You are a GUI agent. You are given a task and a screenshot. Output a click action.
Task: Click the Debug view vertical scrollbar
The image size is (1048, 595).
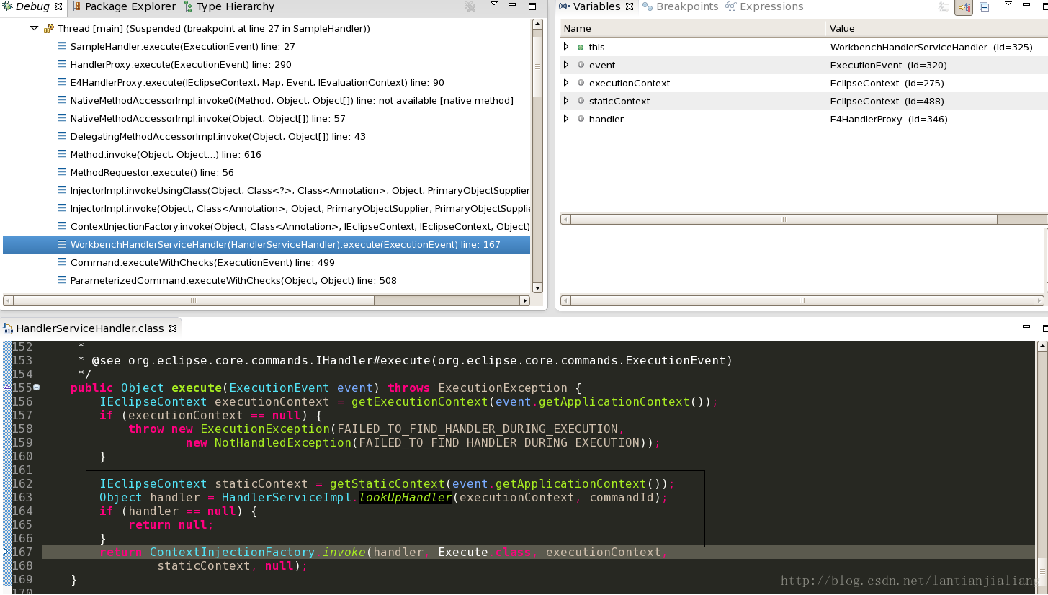click(x=537, y=156)
